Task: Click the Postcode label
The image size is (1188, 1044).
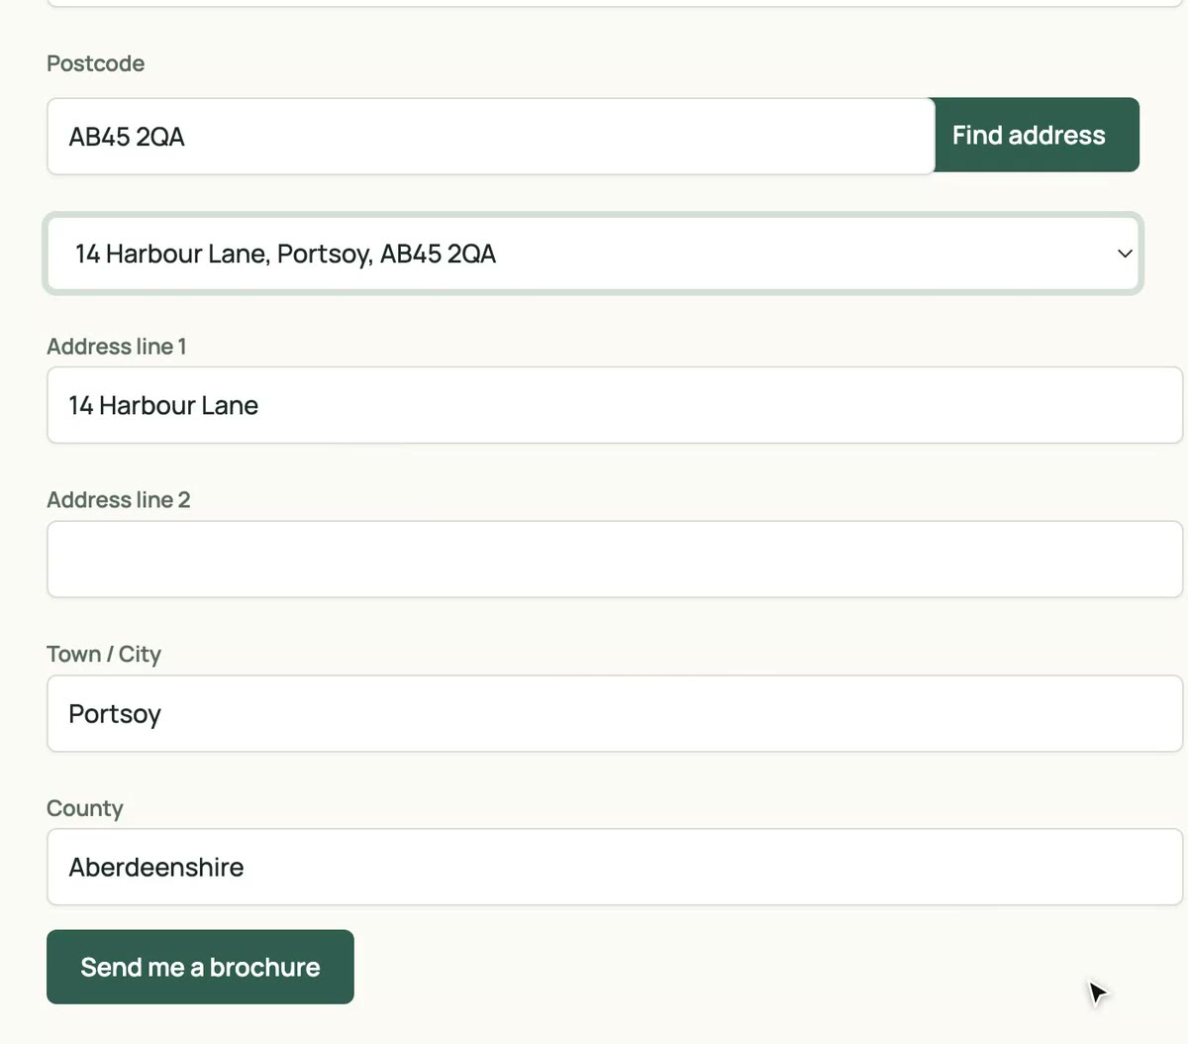Action: coord(95,63)
